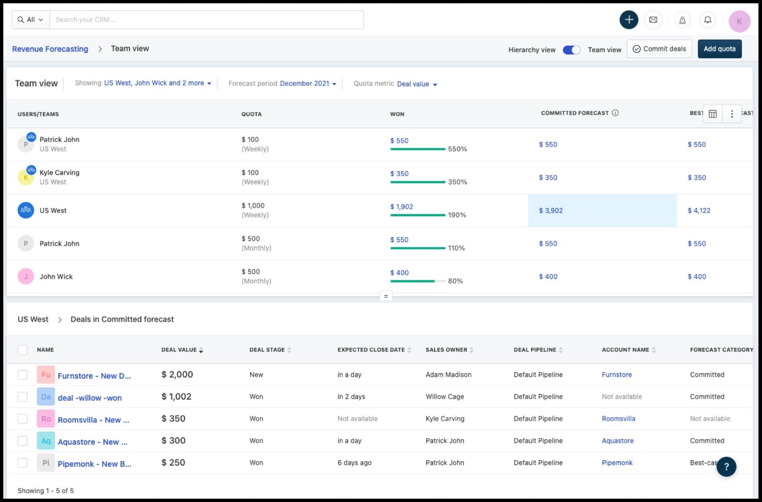Open the email envelope icon
This screenshot has width=762, height=502.
(x=653, y=20)
